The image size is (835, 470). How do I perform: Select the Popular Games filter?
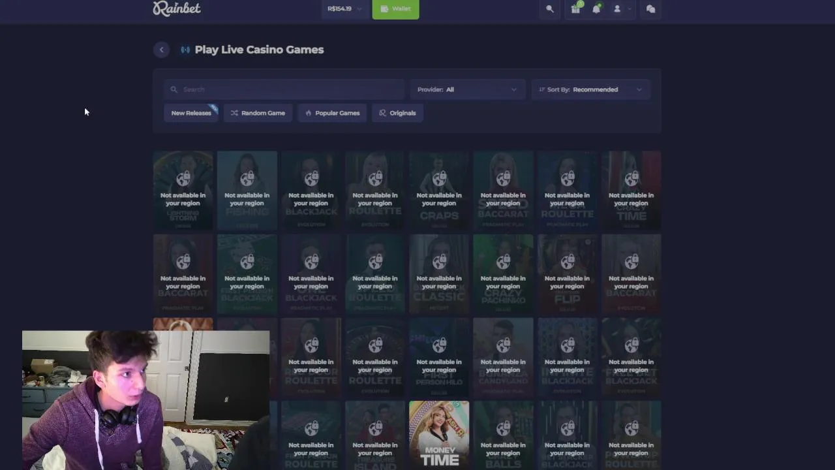(332, 113)
